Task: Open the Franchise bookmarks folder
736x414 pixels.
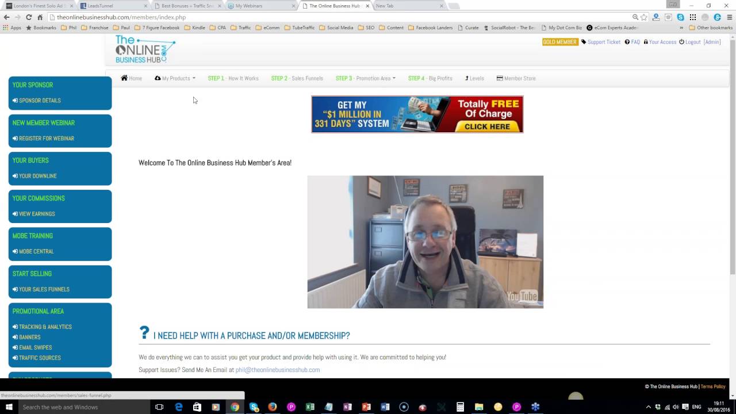Action: [x=95, y=28]
